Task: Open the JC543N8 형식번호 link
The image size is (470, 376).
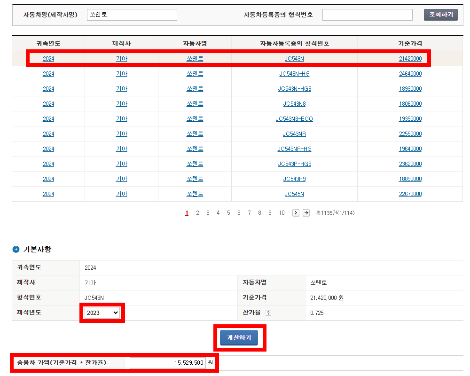Action: [x=294, y=104]
